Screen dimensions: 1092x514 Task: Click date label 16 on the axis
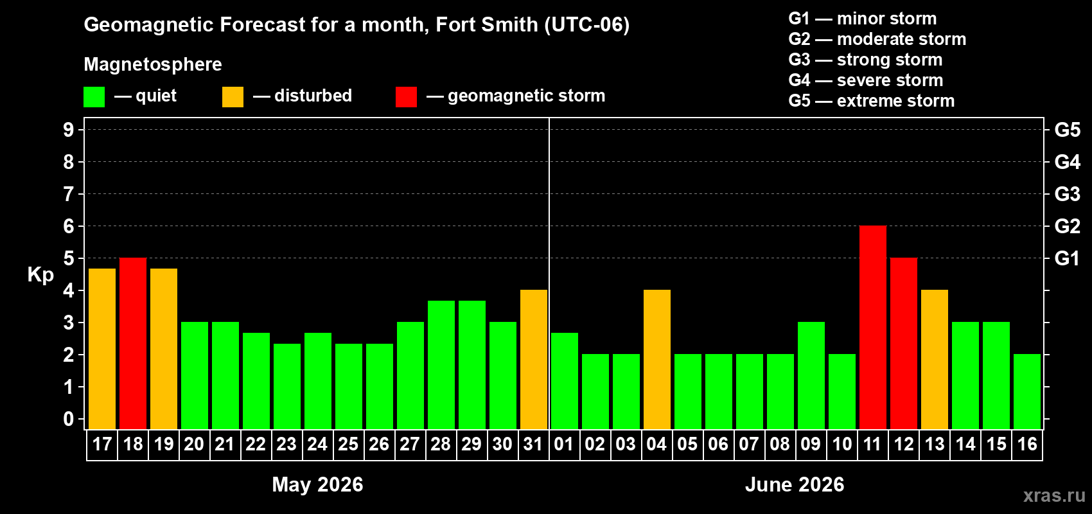[1027, 444]
